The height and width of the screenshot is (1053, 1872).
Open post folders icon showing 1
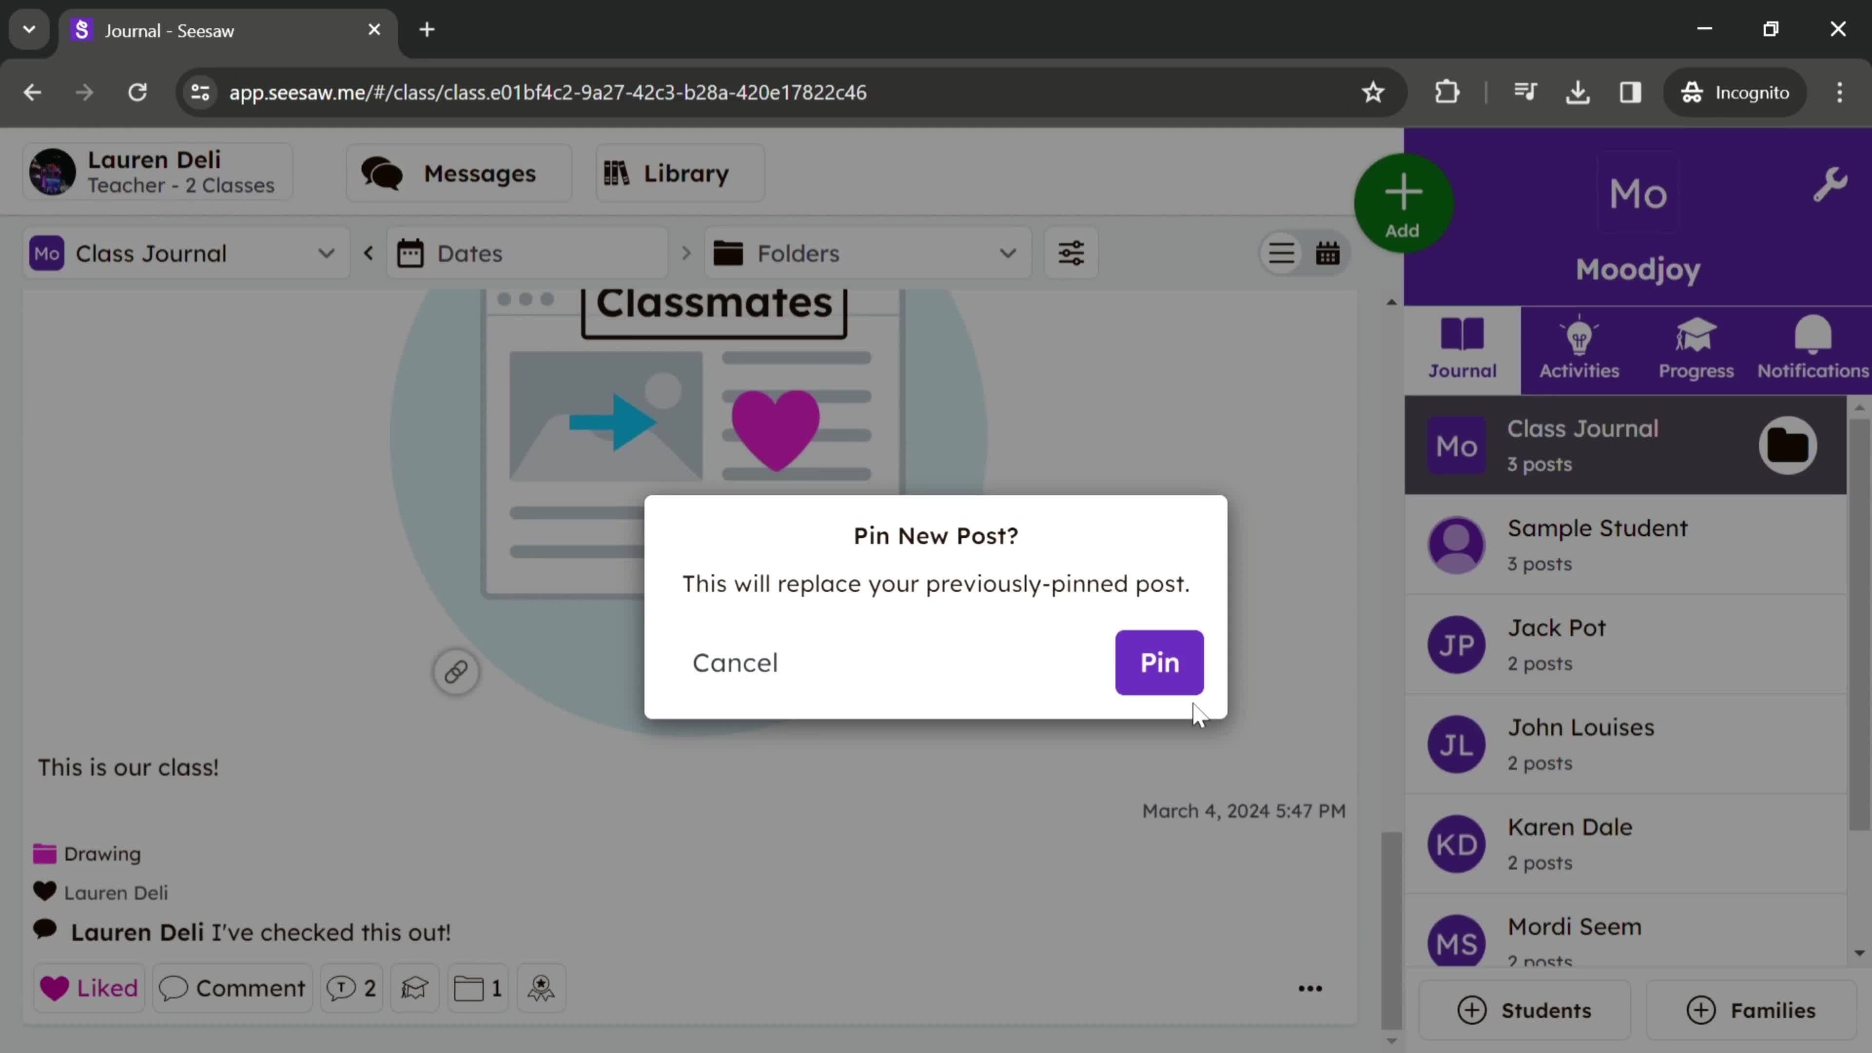click(478, 988)
